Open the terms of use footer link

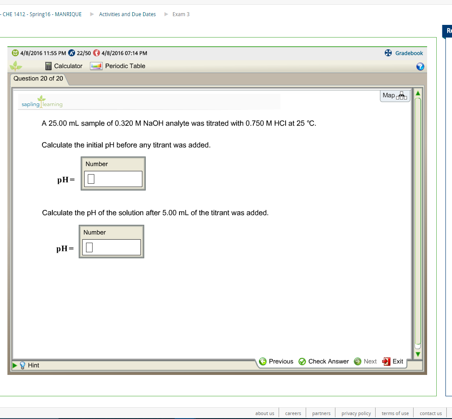(x=395, y=413)
